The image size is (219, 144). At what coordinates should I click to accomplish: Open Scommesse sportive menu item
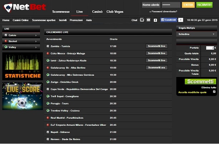point(44,20)
